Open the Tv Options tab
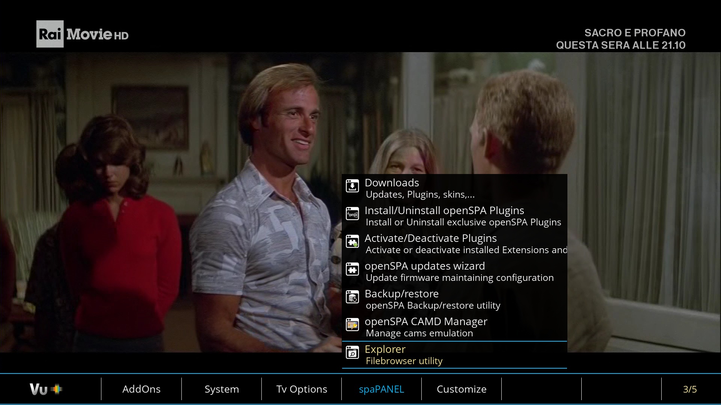721x405 pixels. pyautogui.click(x=302, y=389)
